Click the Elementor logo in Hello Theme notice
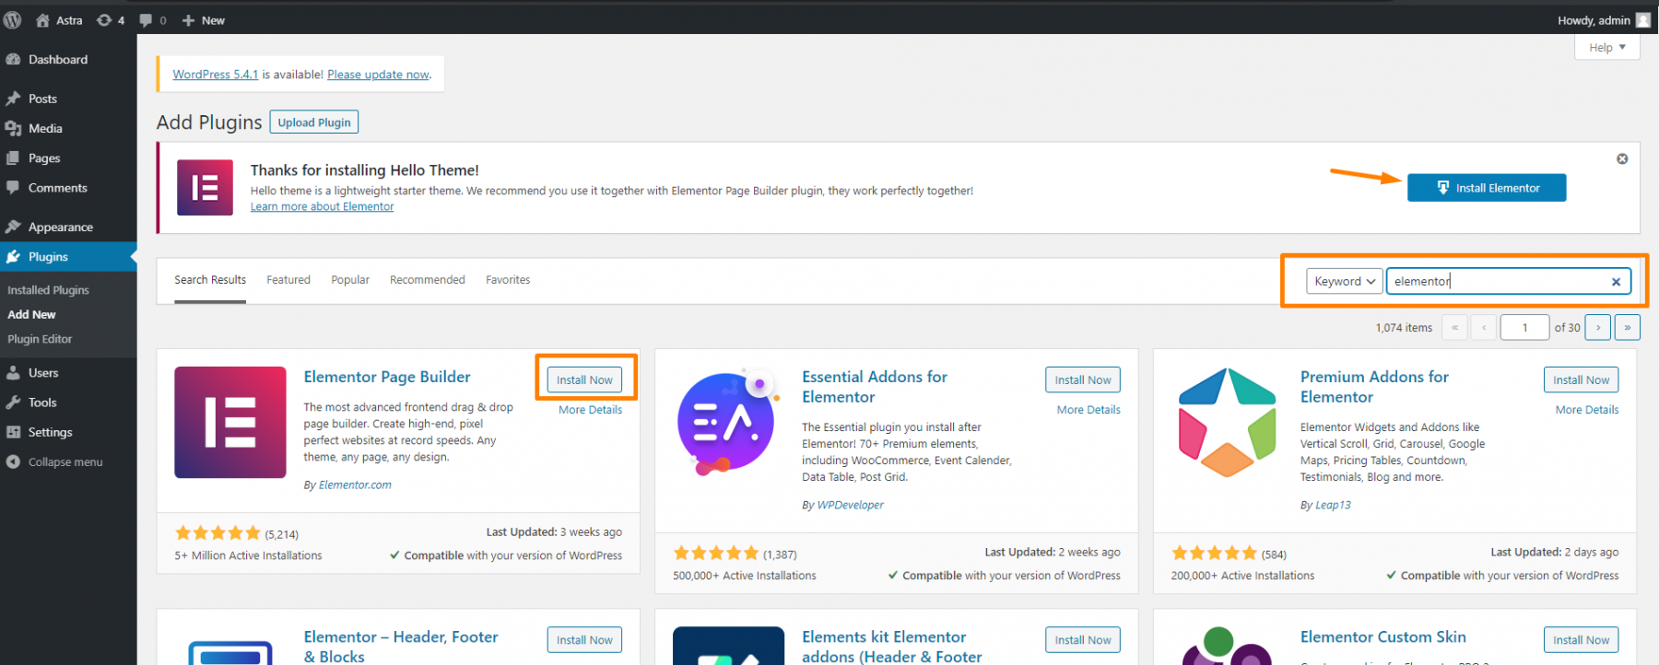Screen dimensions: 1659x665 click(205, 187)
